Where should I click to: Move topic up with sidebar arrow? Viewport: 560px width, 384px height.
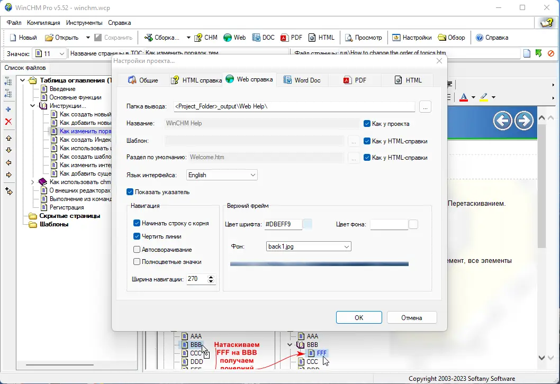coord(8,138)
